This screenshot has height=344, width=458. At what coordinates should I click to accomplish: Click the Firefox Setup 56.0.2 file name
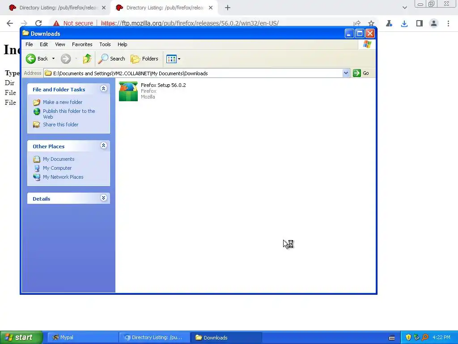pyautogui.click(x=163, y=85)
